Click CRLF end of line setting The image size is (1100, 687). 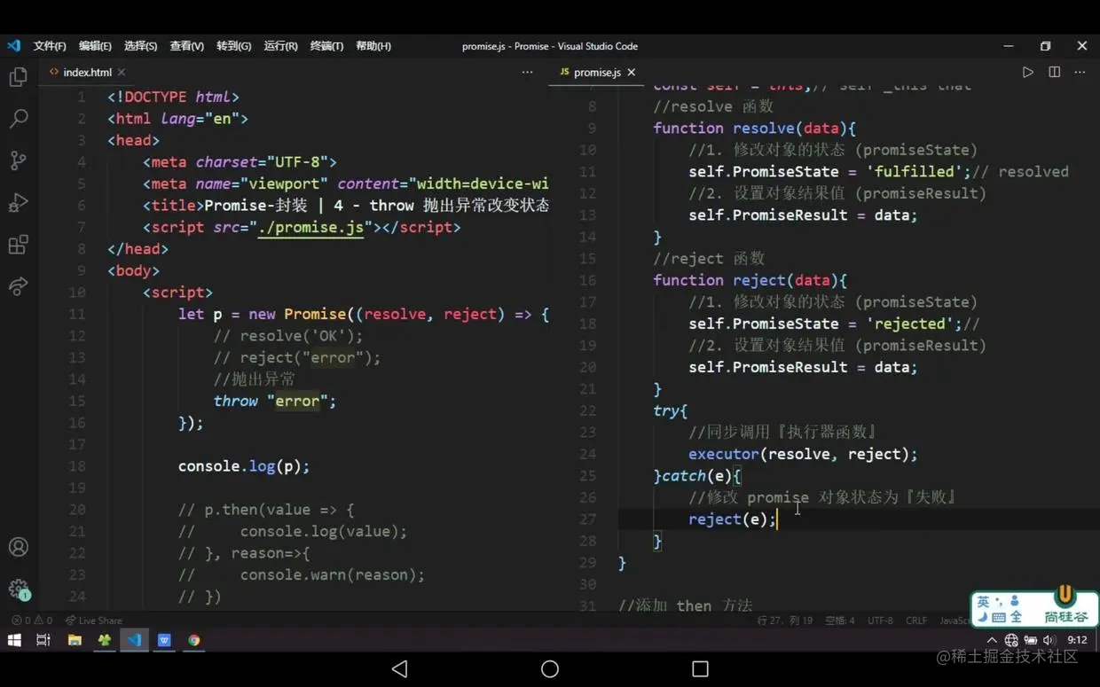point(916,621)
